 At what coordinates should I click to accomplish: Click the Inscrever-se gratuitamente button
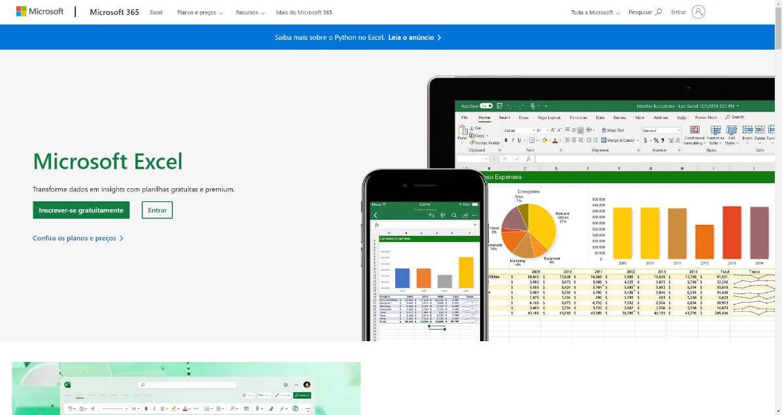pyautogui.click(x=81, y=210)
